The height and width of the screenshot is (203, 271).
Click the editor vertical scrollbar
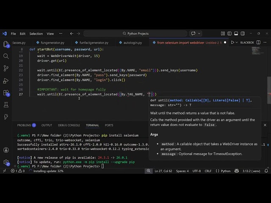269,90
